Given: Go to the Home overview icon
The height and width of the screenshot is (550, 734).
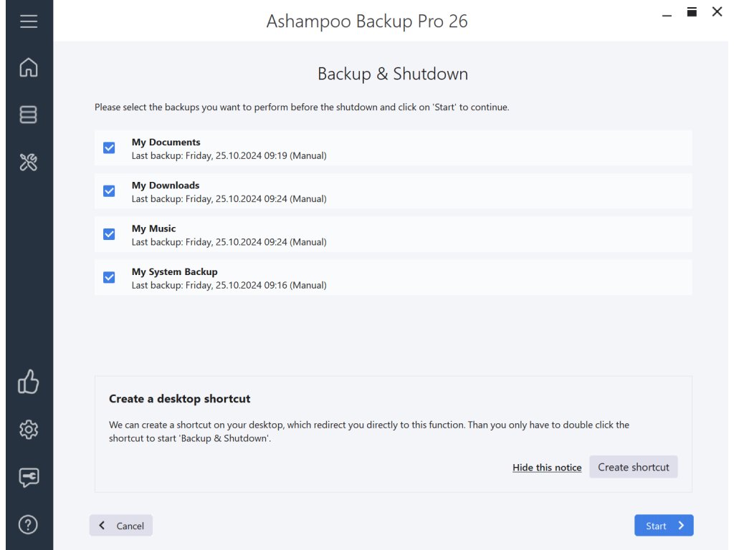Looking at the screenshot, I should point(29,68).
